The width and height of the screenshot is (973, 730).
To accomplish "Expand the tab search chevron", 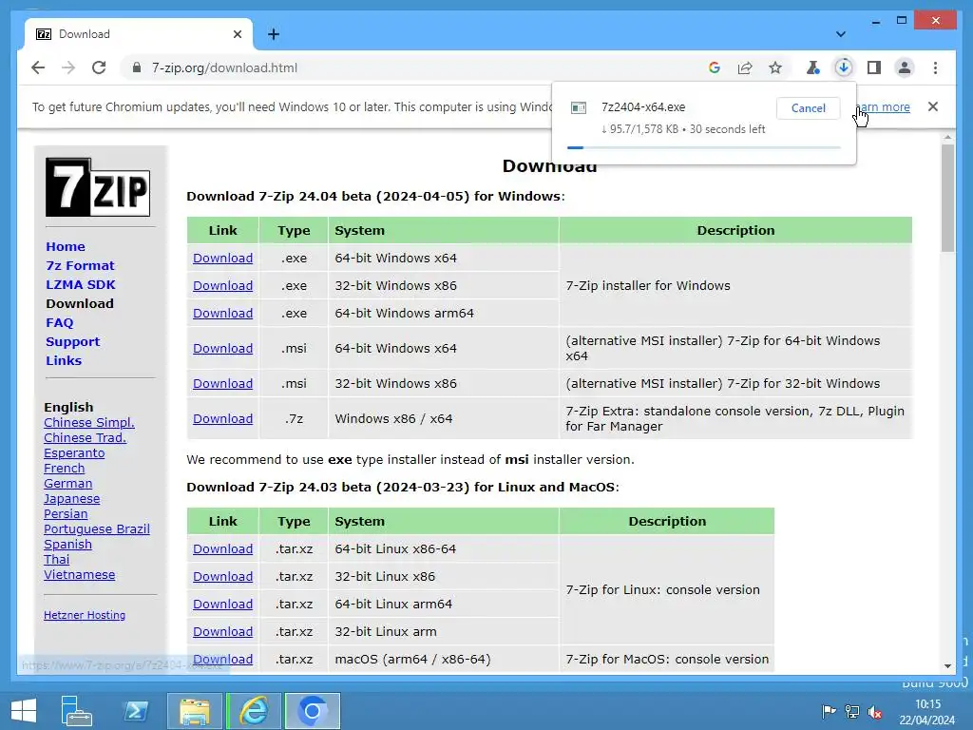I will pos(840,34).
